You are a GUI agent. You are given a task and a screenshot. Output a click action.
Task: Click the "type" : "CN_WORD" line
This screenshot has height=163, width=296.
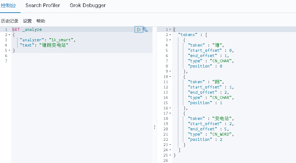click(x=211, y=134)
